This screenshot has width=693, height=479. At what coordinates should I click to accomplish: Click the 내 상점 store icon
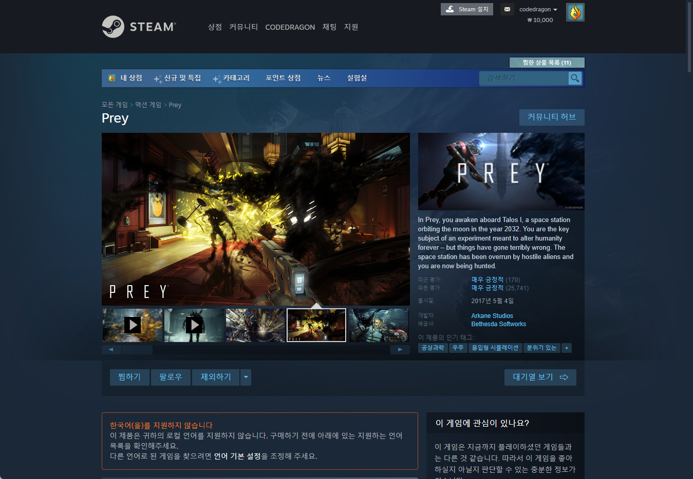pos(111,78)
